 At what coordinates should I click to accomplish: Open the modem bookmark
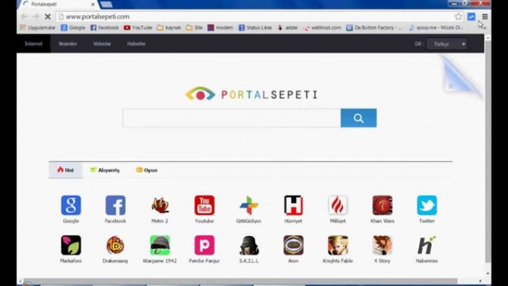point(220,28)
